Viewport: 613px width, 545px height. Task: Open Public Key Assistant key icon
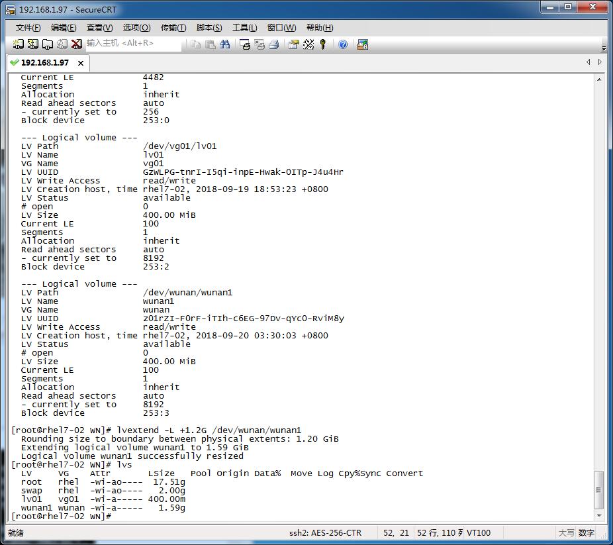pyautogui.click(x=322, y=44)
